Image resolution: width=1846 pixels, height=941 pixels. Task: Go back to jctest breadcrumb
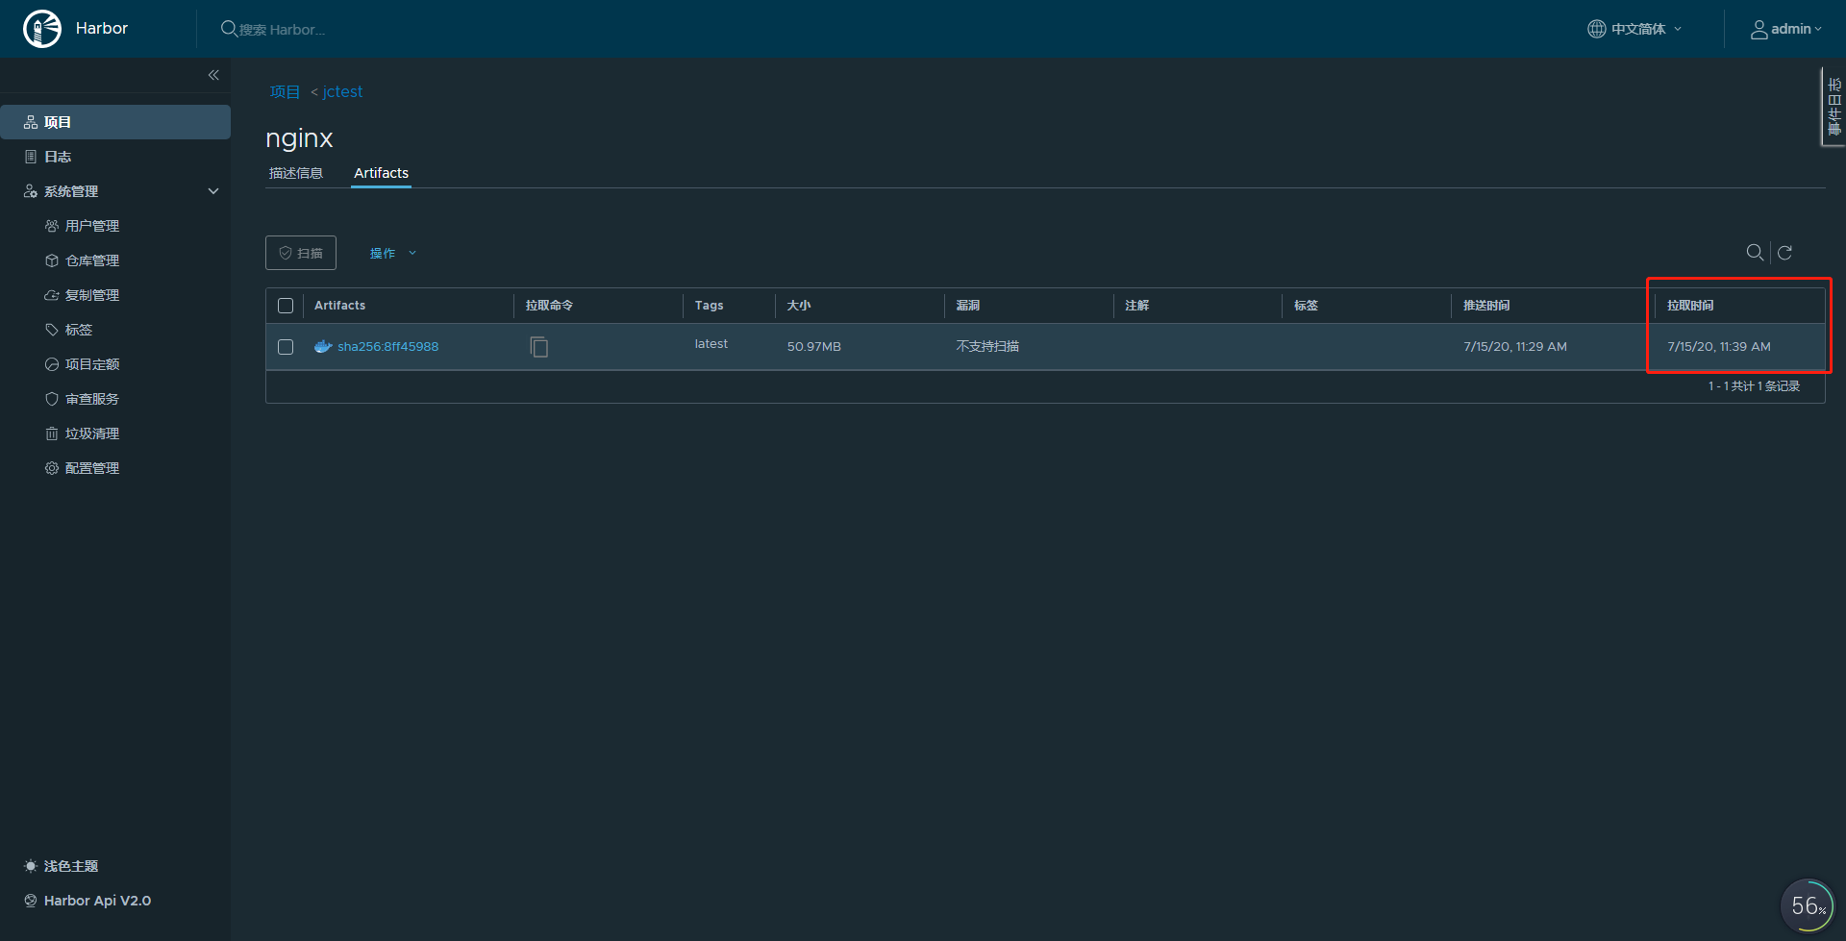[342, 91]
